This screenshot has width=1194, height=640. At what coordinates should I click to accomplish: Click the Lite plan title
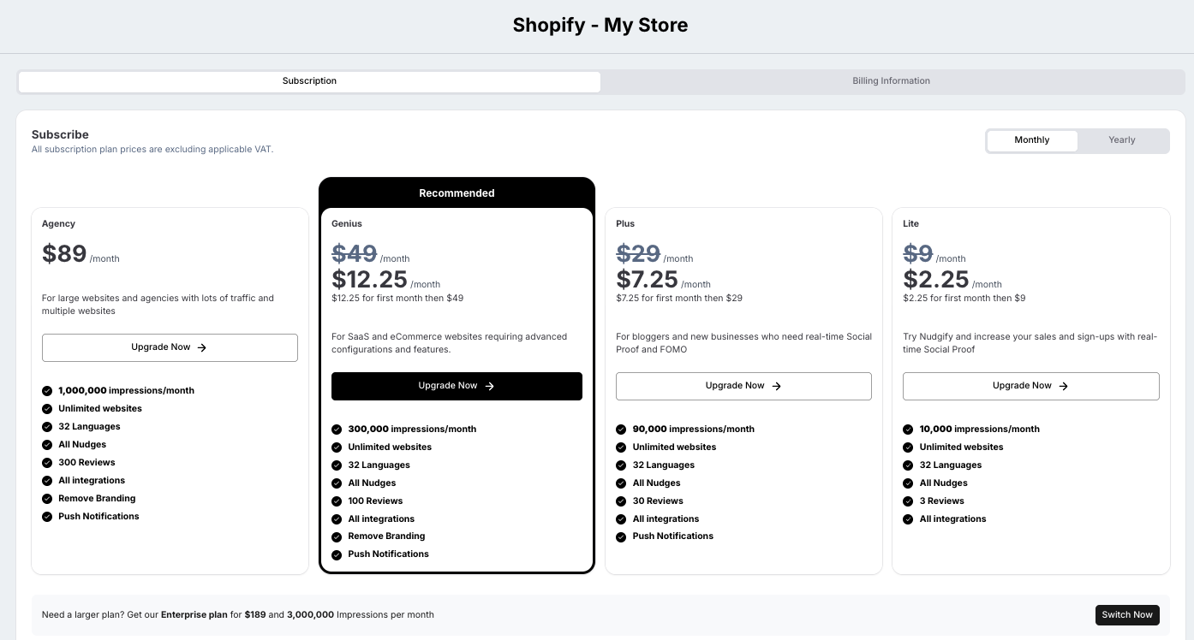point(910,224)
